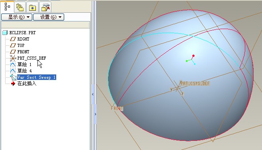Select Var Sect Sweep 1 feature
Screen dimensions: 262x150
point(36,77)
